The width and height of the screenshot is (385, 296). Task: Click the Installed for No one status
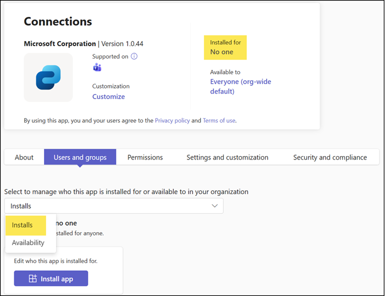pyautogui.click(x=226, y=47)
